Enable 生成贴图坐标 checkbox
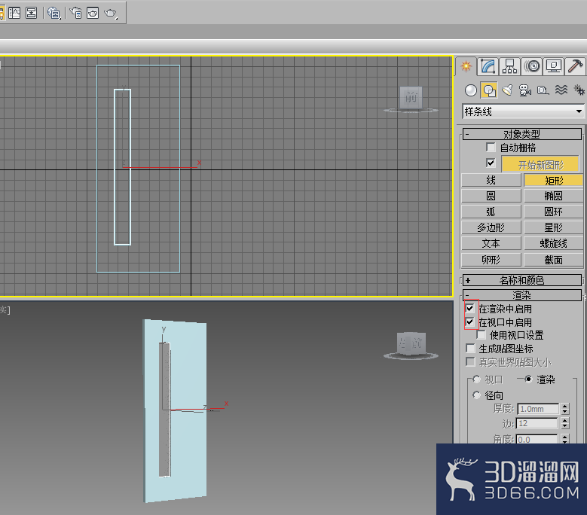The height and width of the screenshot is (515, 587). coord(470,349)
